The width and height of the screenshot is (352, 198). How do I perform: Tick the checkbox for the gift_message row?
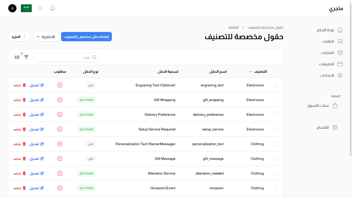pyautogui.click(x=276, y=159)
